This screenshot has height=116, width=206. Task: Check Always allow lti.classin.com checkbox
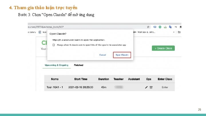[54, 45]
